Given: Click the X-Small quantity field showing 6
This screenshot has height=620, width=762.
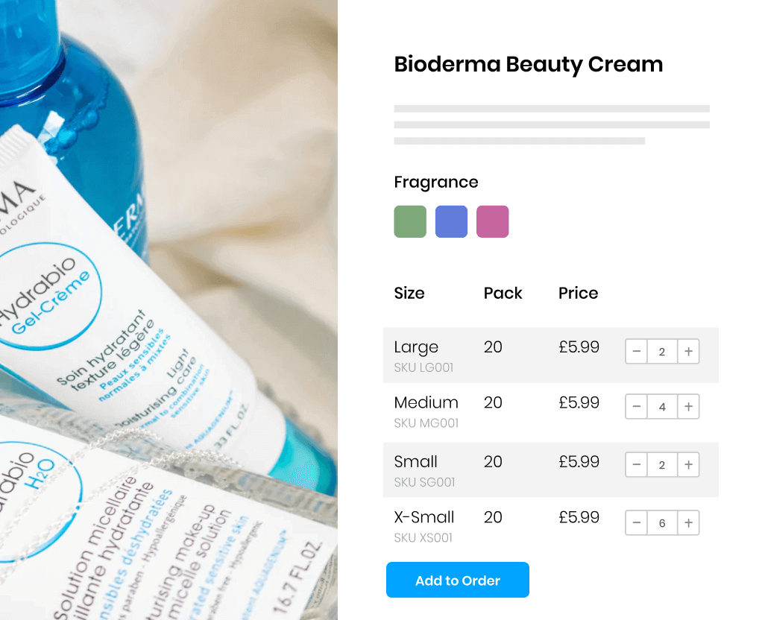Looking at the screenshot, I should click(x=662, y=523).
